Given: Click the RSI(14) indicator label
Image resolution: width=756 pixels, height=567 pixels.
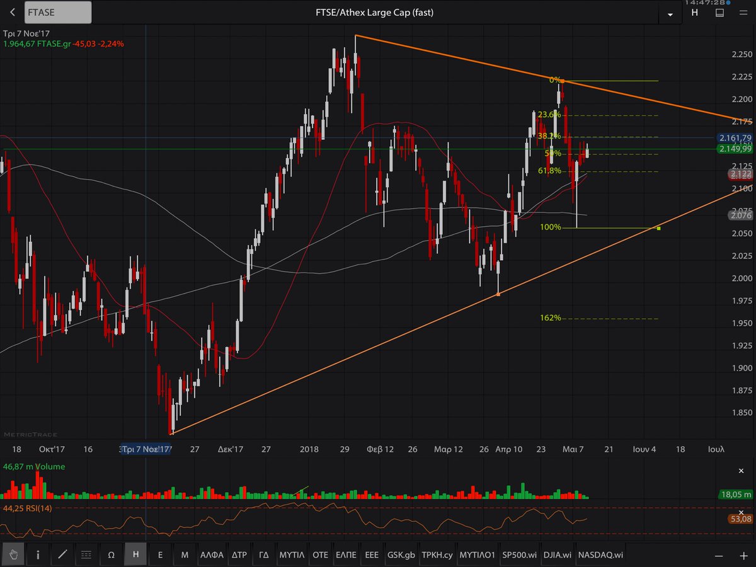Looking at the screenshot, I should (27, 508).
